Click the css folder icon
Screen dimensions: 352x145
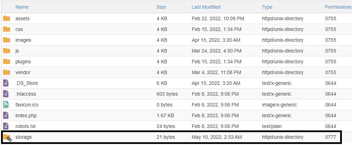coord(7,29)
